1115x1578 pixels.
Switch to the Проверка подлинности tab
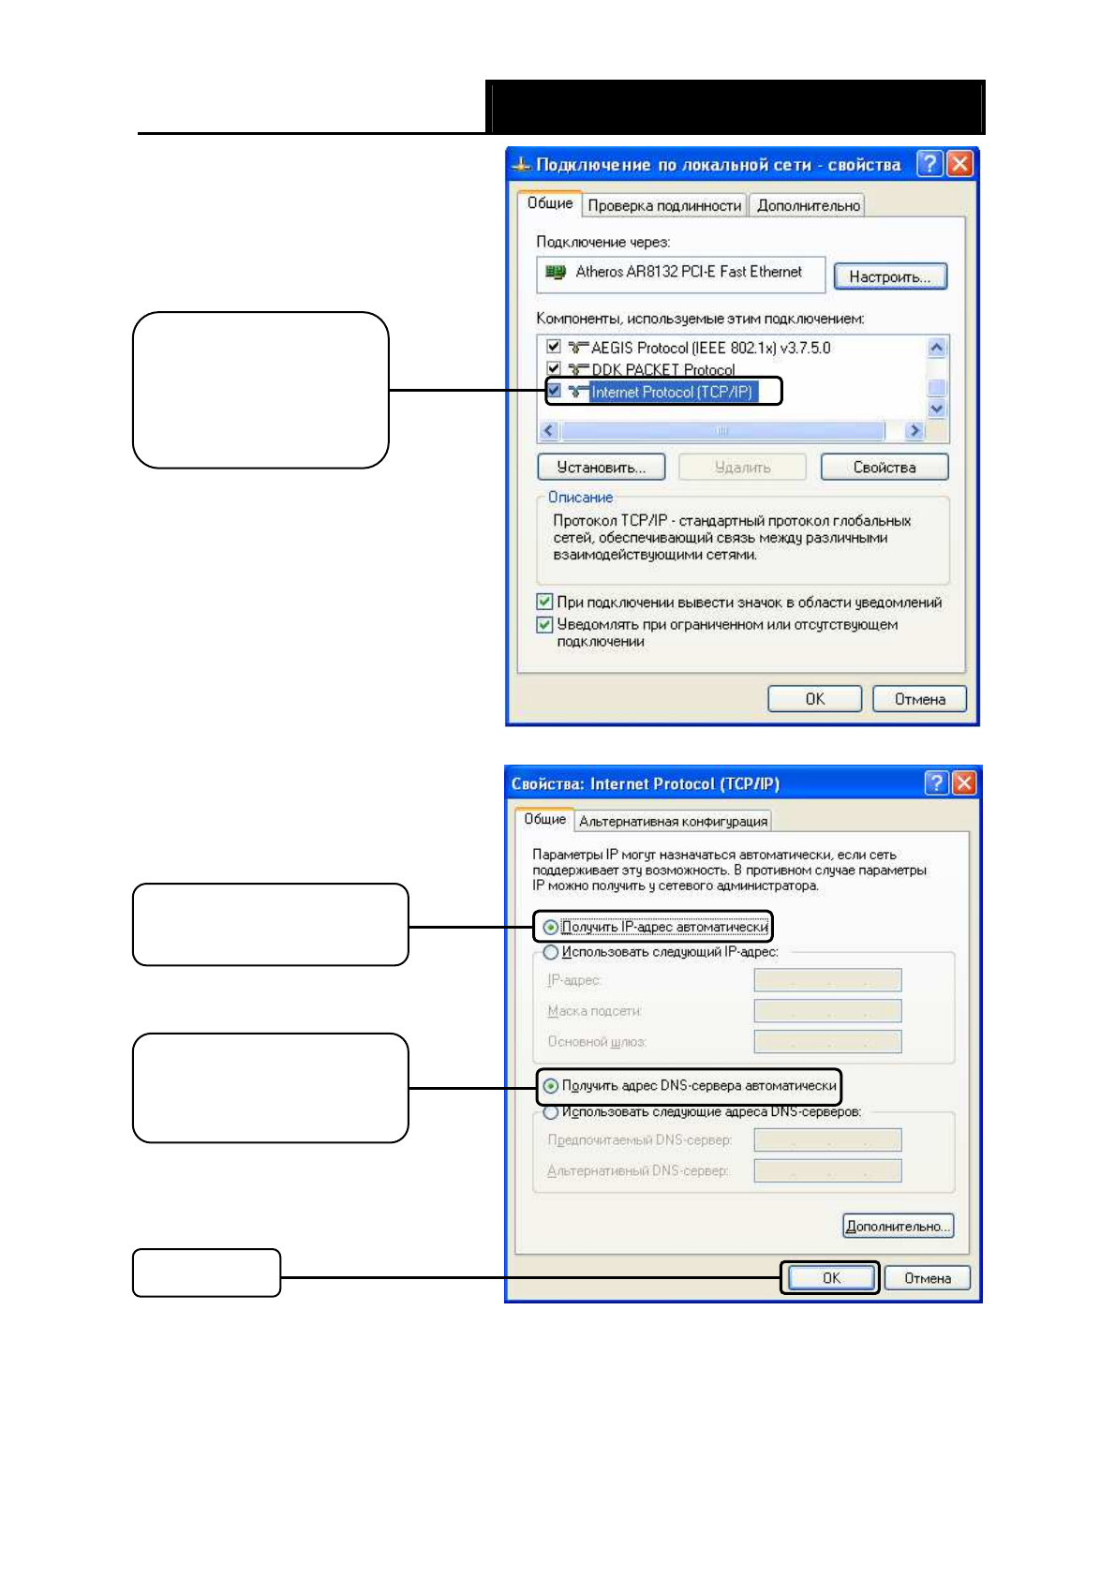click(664, 205)
